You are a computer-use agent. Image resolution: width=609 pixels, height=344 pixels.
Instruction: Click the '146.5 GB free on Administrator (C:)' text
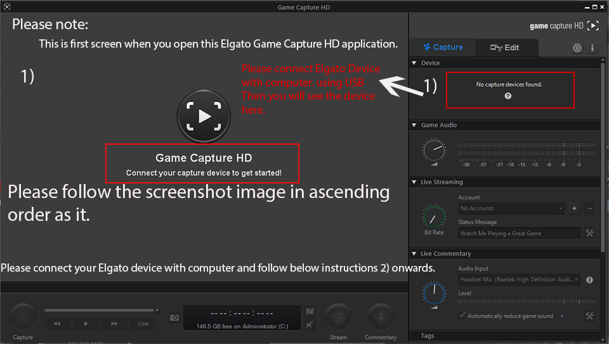(242, 326)
